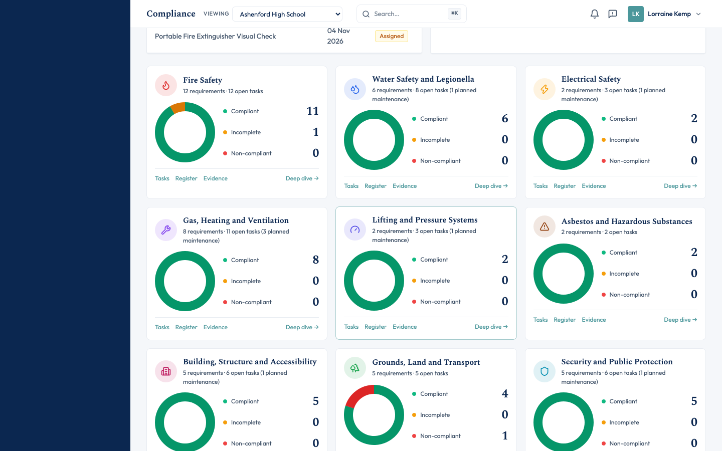Click Fire Safety Incomplete count row
Image resolution: width=722 pixels, height=451 pixels.
click(x=271, y=132)
